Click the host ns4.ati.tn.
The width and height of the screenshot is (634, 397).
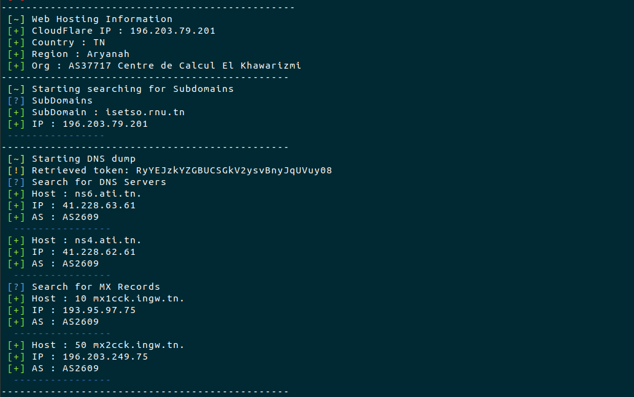click(x=108, y=240)
